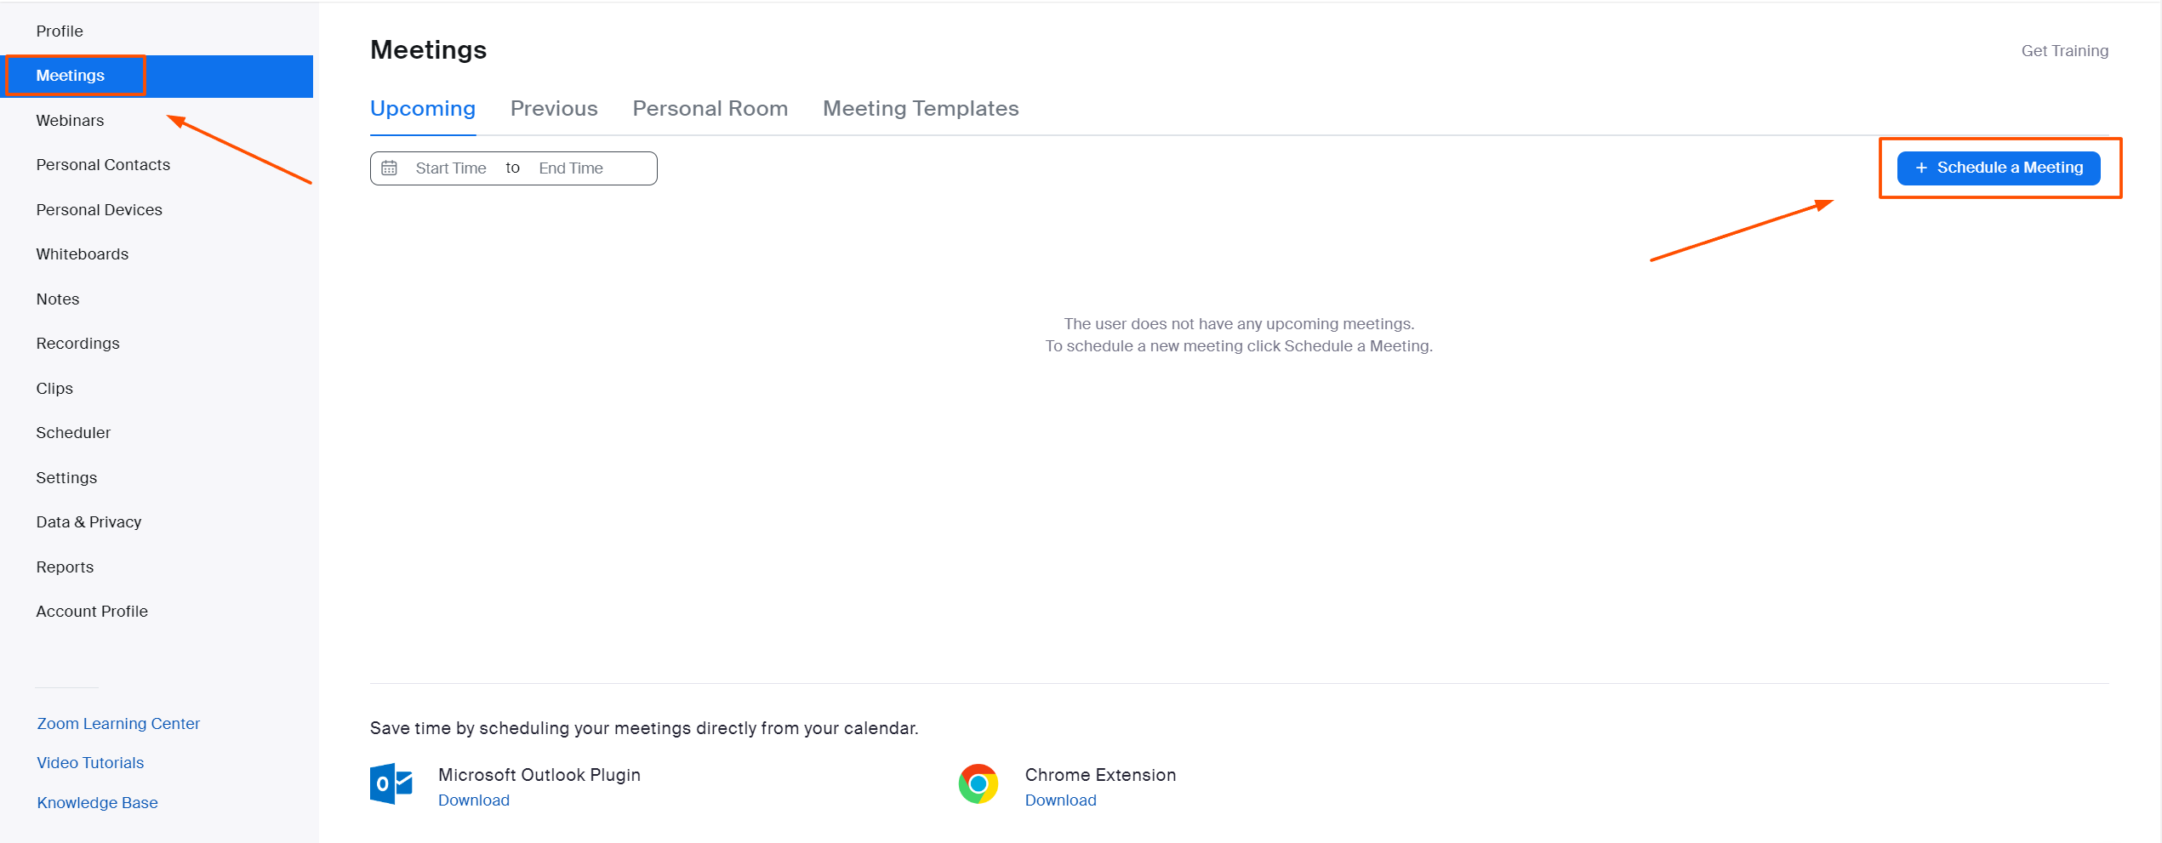Click 'The user does not have any upcoming meetings' text

(x=1239, y=324)
